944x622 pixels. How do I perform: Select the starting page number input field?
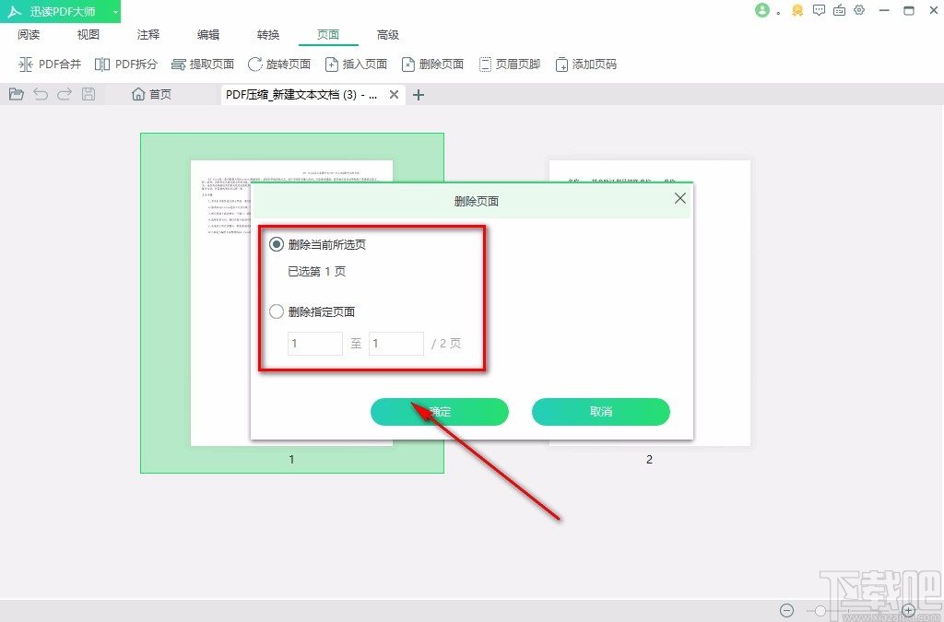coord(314,343)
